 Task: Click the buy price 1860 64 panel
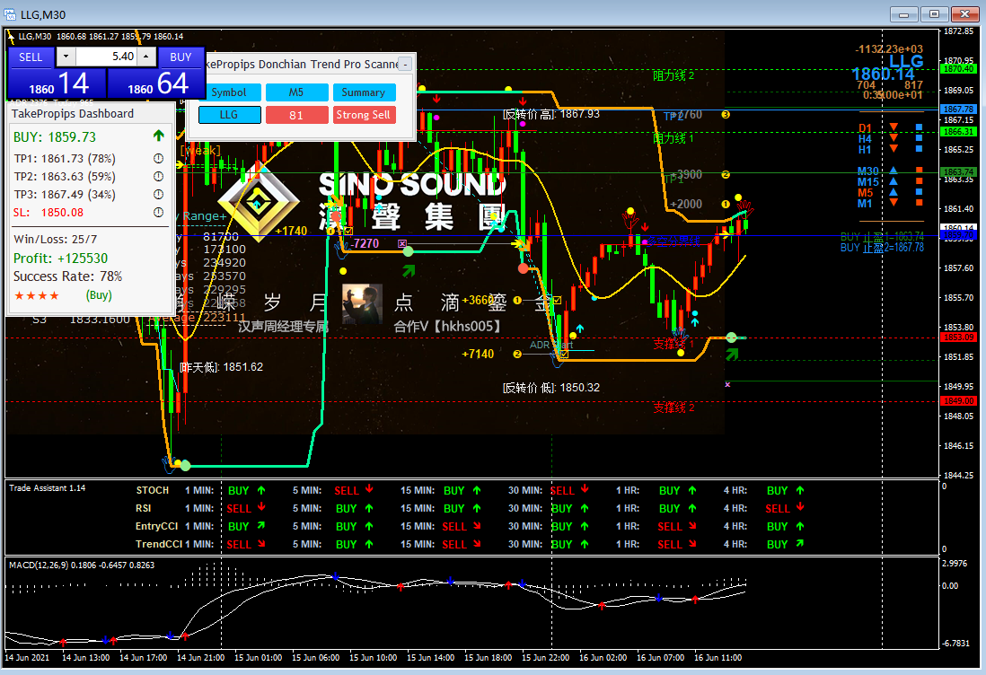(x=156, y=83)
